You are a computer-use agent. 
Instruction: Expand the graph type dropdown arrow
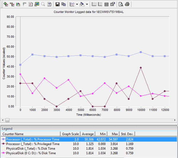point(77,4)
